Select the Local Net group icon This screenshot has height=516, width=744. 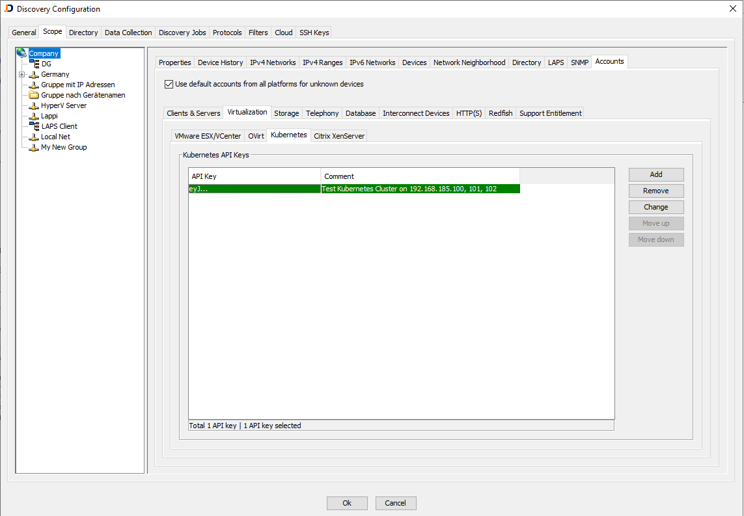click(x=33, y=136)
